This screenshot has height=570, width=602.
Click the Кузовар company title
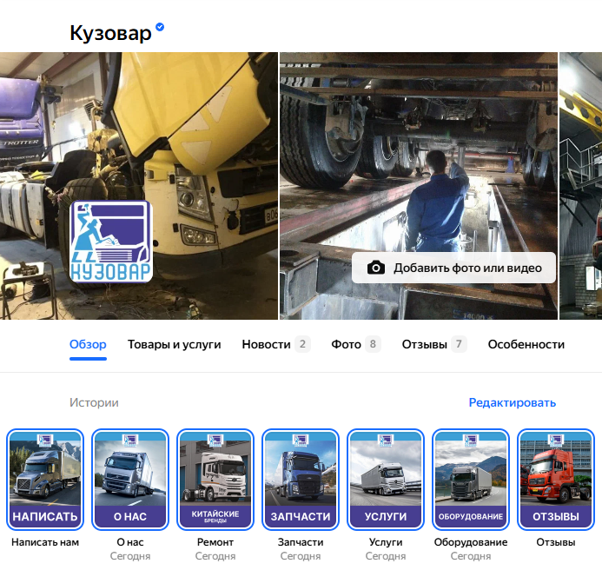coord(110,33)
